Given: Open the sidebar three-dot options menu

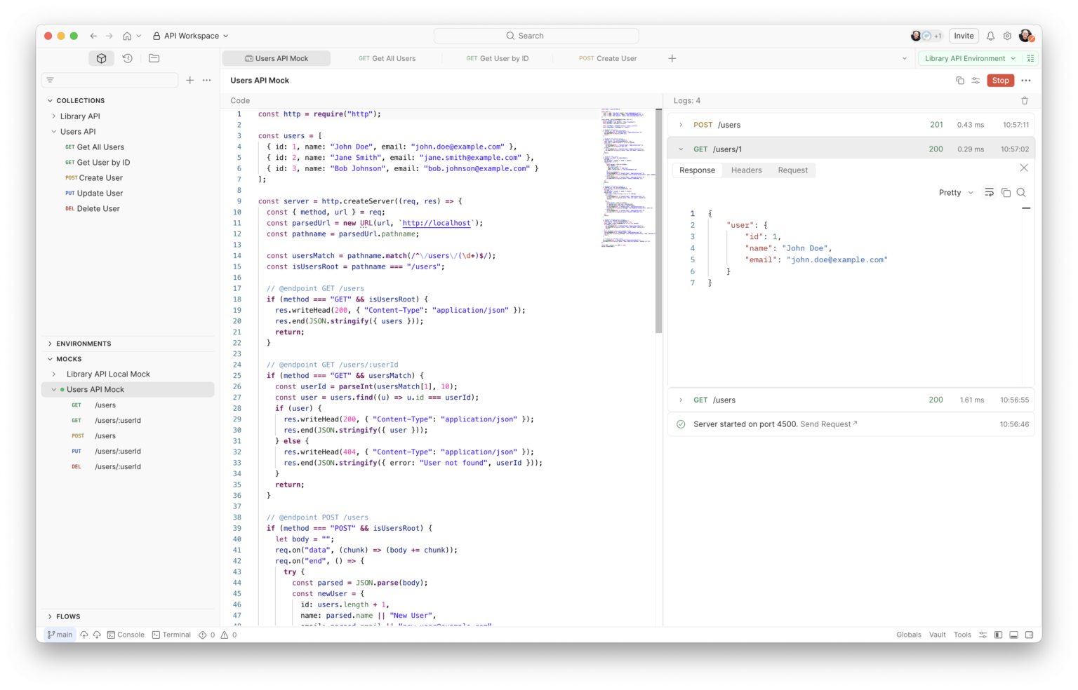Looking at the screenshot, I should (207, 80).
